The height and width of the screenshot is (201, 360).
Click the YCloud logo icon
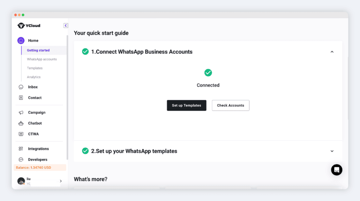(21, 25)
